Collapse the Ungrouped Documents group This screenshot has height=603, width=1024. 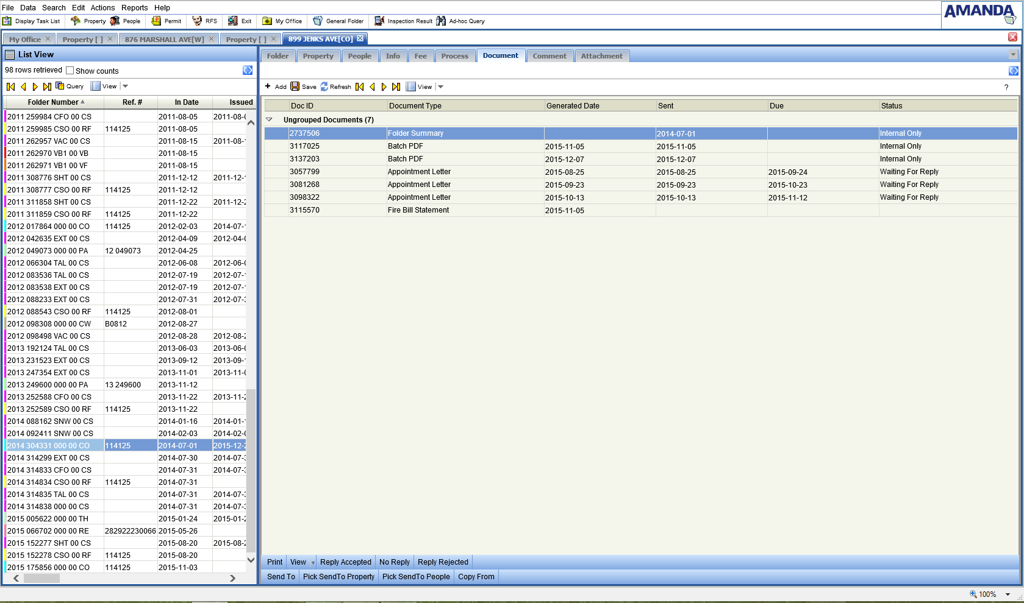(269, 120)
